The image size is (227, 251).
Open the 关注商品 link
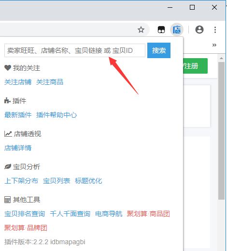pyautogui.click(x=50, y=82)
